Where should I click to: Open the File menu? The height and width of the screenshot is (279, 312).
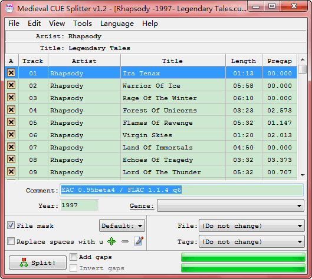[x=14, y=24]
